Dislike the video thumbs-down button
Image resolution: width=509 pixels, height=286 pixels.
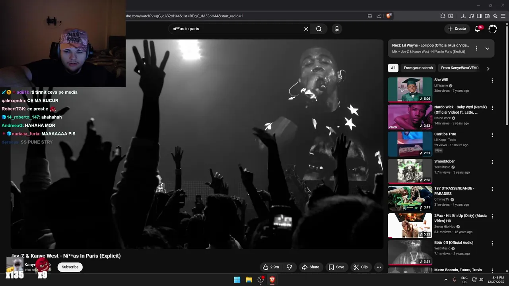289,267
